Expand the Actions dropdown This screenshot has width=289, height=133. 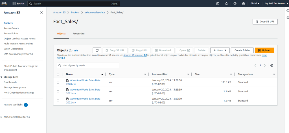[x=220, y=50]
